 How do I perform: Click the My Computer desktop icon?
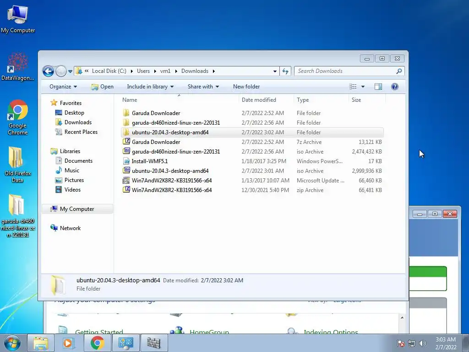(x=18, y=19)
